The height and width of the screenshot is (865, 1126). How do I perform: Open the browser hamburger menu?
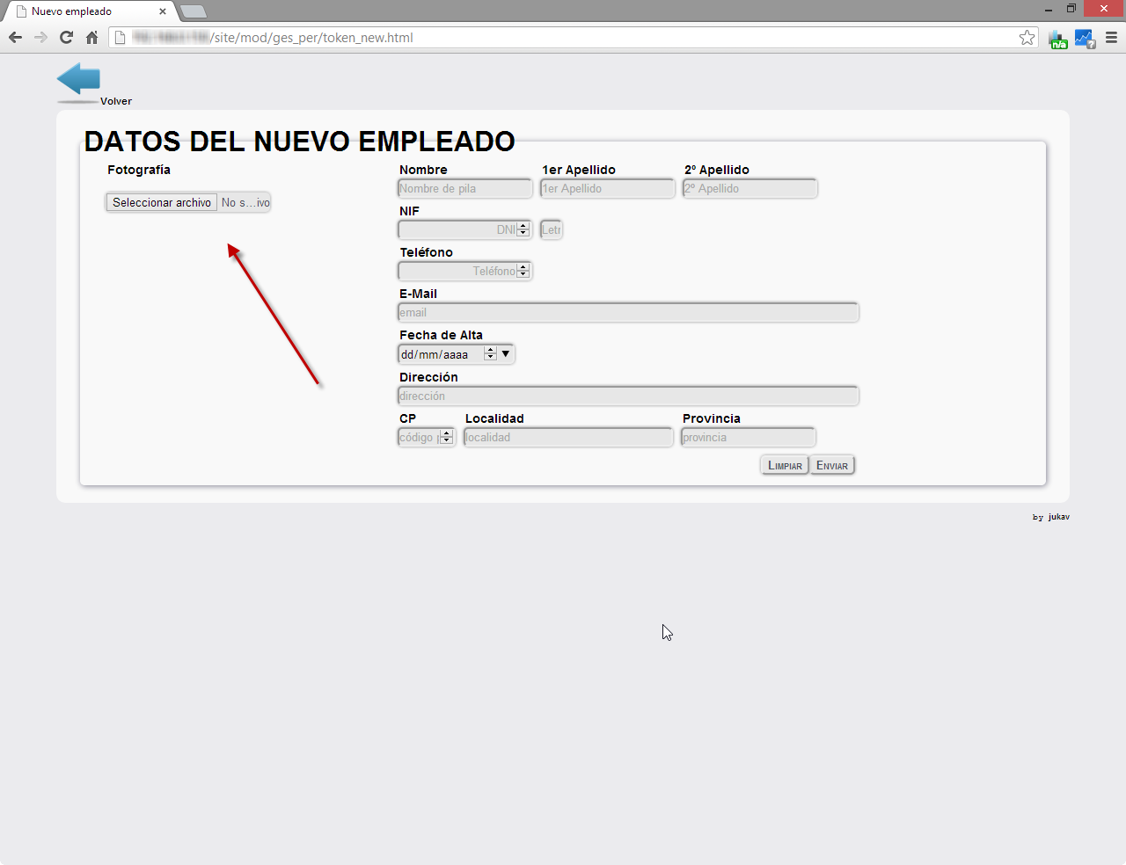pos(1111,38)
